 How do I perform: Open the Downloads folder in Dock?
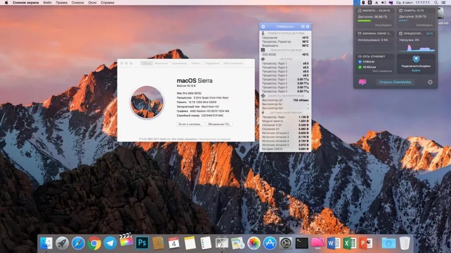click(388, 243)
